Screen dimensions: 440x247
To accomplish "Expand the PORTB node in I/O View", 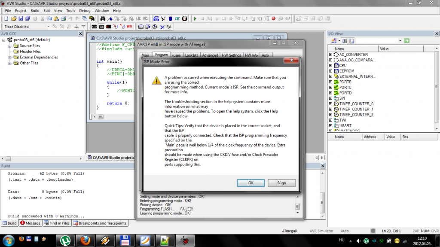I will (330, 82).
